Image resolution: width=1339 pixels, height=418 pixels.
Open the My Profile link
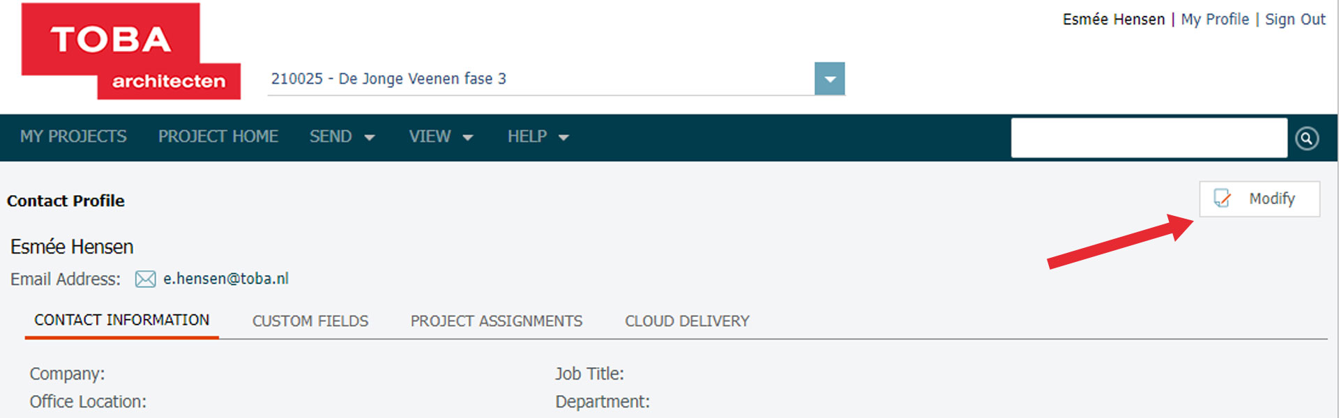[x=1214, y=20]
